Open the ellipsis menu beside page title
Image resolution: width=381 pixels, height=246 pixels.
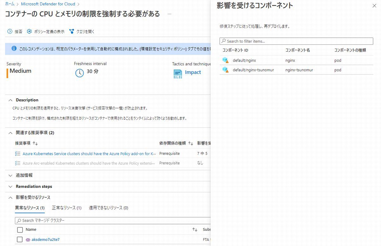170,14
